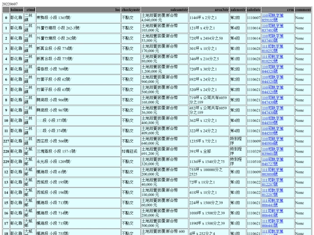
Task: Click the 1110607 sale date cell
Action: click(x=254, y=18)
